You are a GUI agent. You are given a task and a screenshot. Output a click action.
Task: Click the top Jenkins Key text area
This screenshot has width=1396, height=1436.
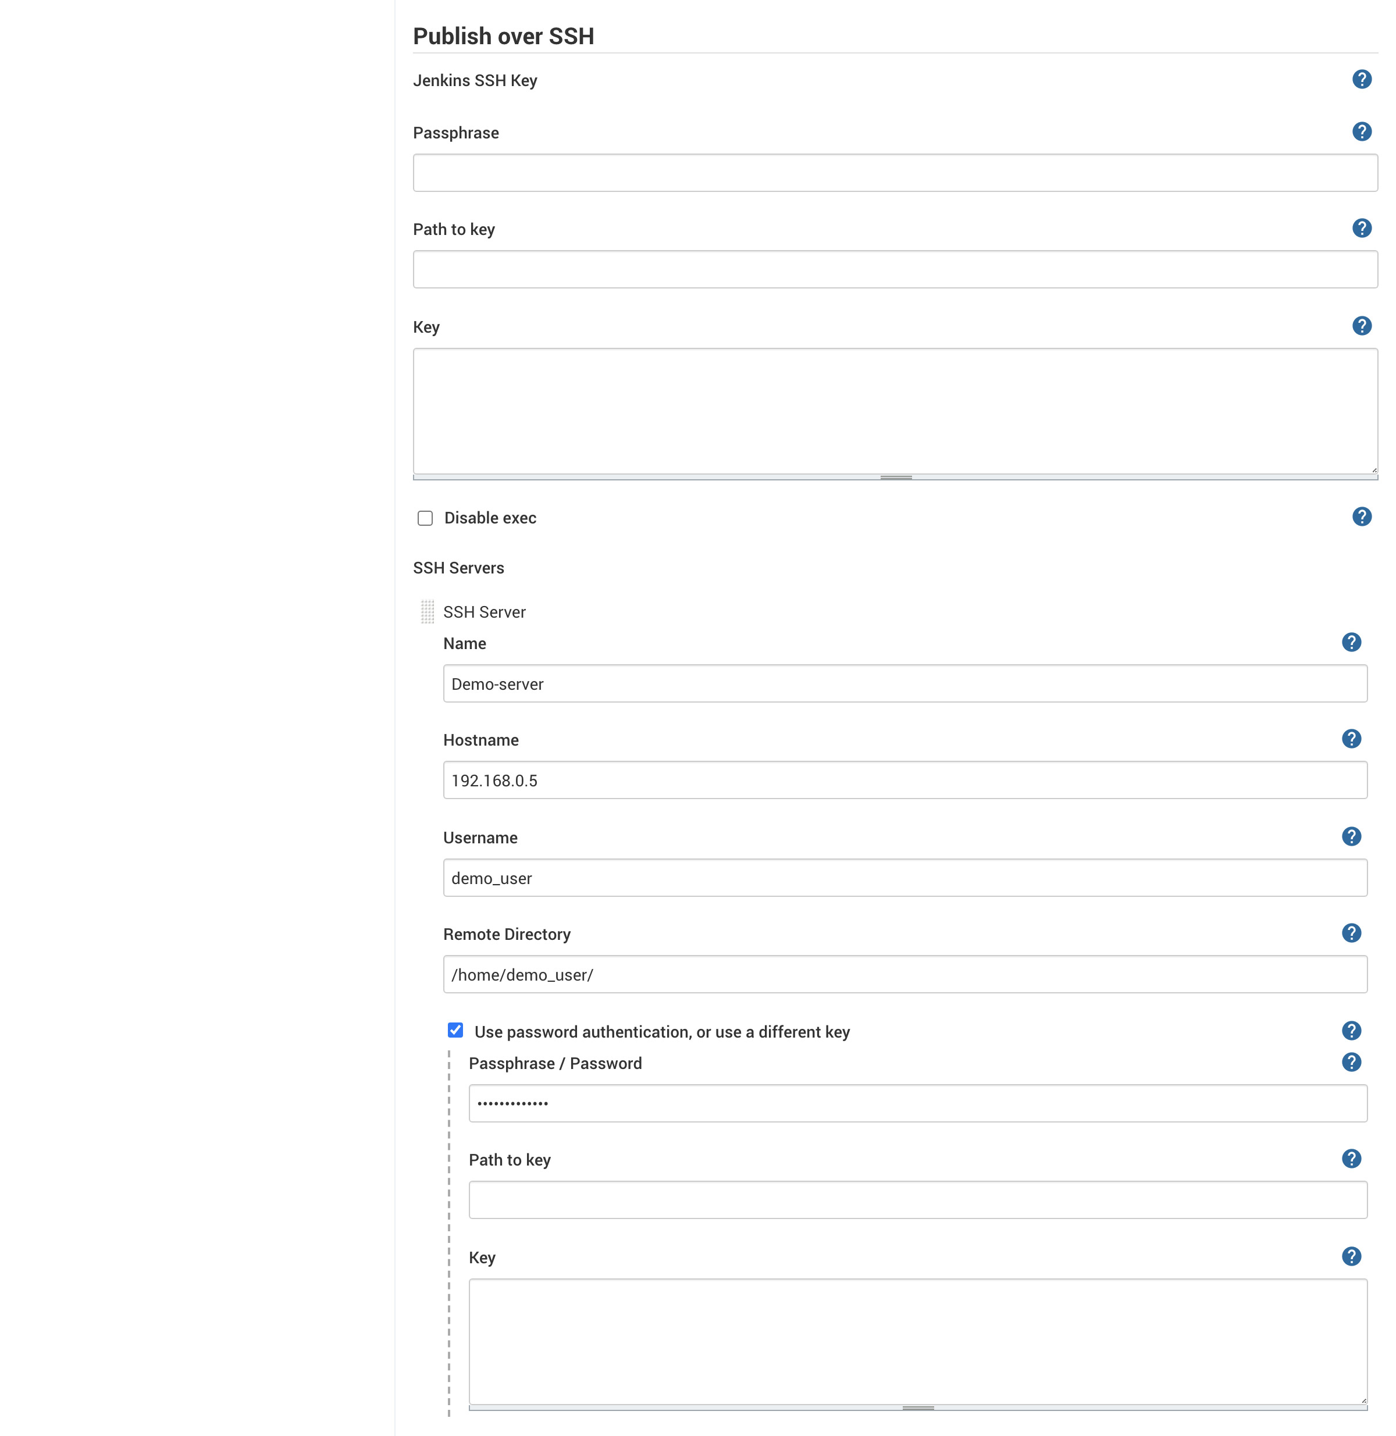pyautogui.click(x=895, y=411)
